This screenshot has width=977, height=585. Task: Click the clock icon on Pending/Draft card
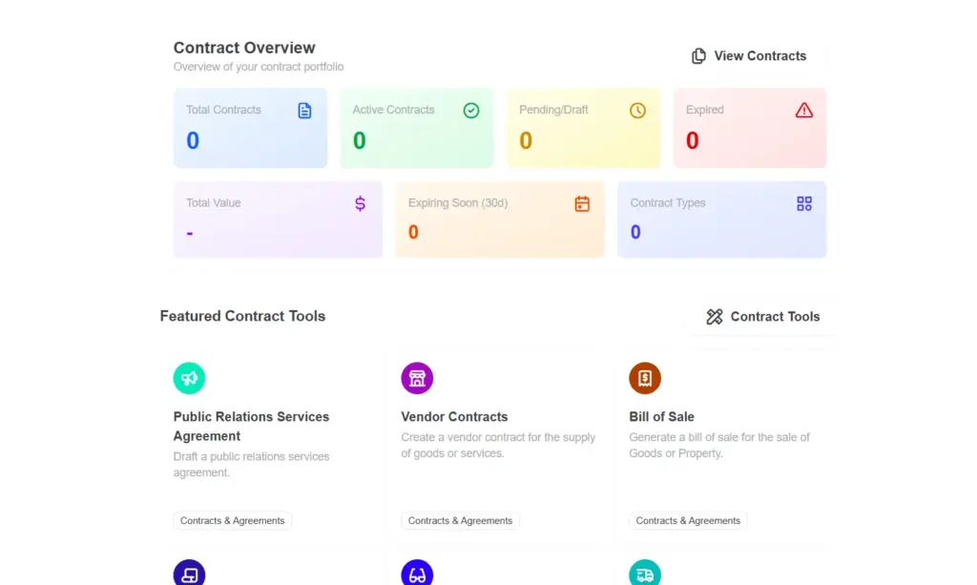(637, 110)
